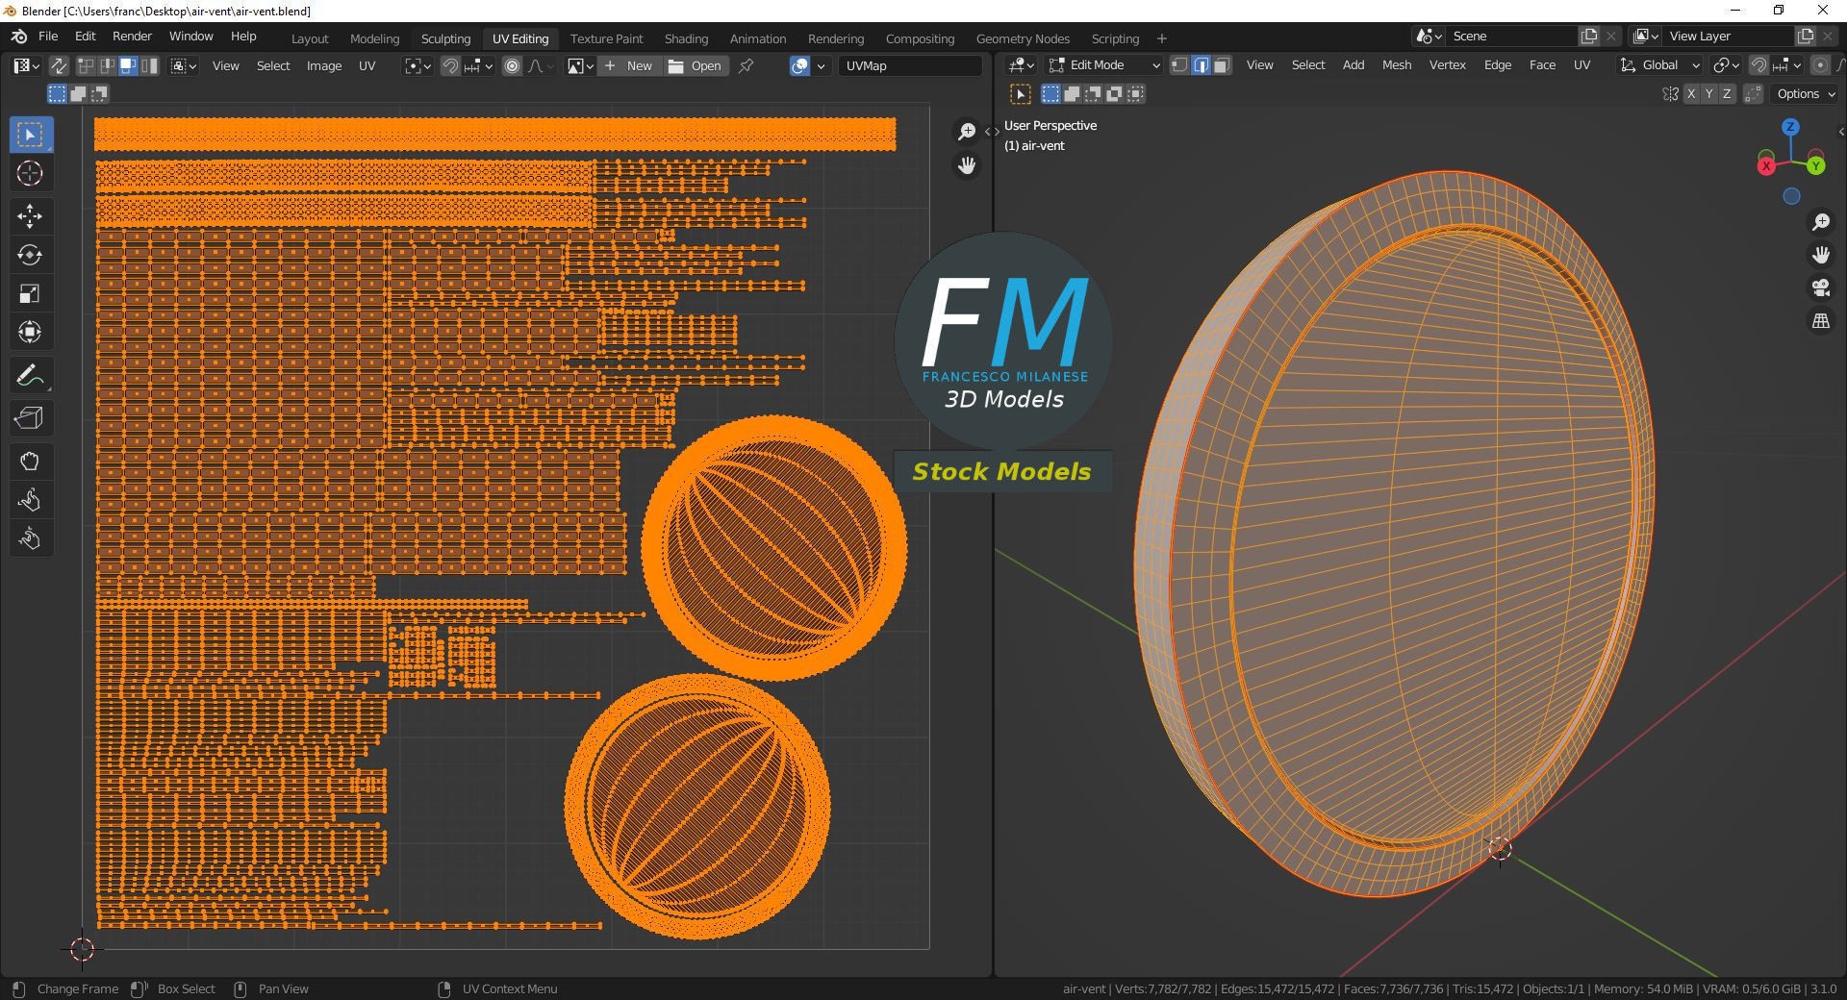Click the Open image button
1847x1000 pixels.
[x=695, y=65]
